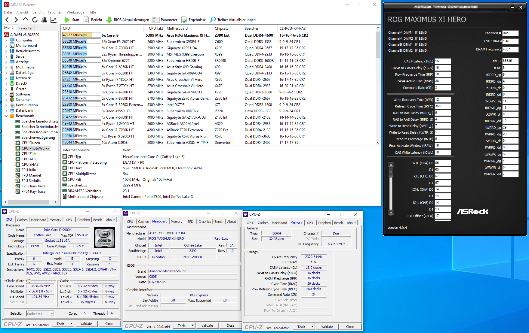Click the Ergebnisse results icon
This screenshot has width=529, height=333.
coord(184,20)
